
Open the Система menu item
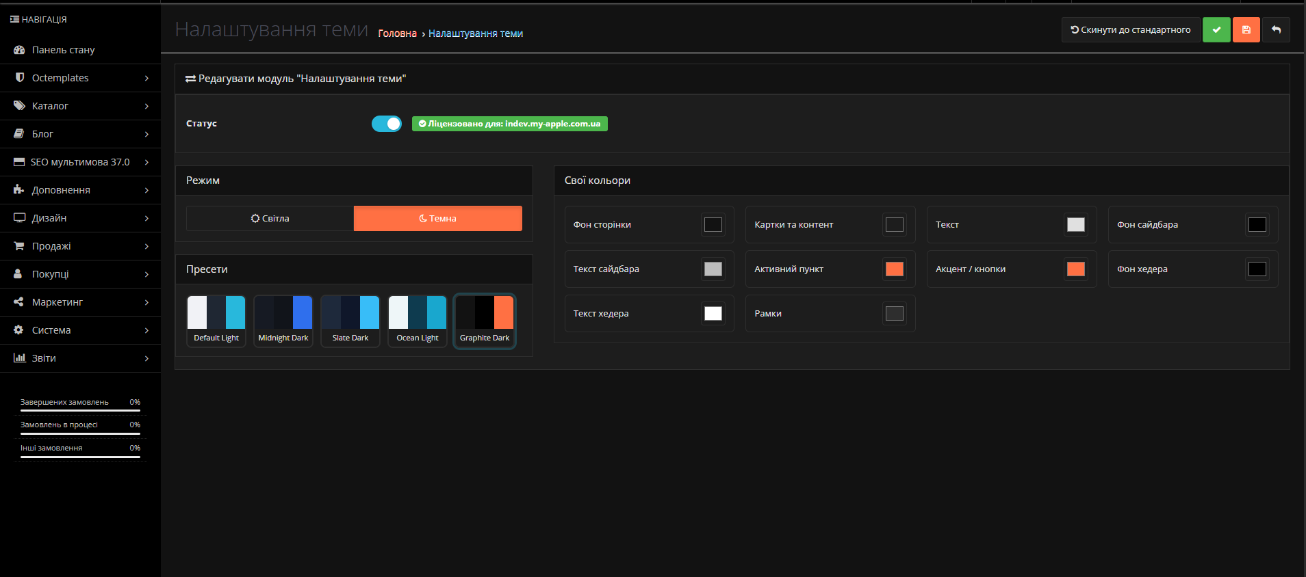click(x=80, y=330)
